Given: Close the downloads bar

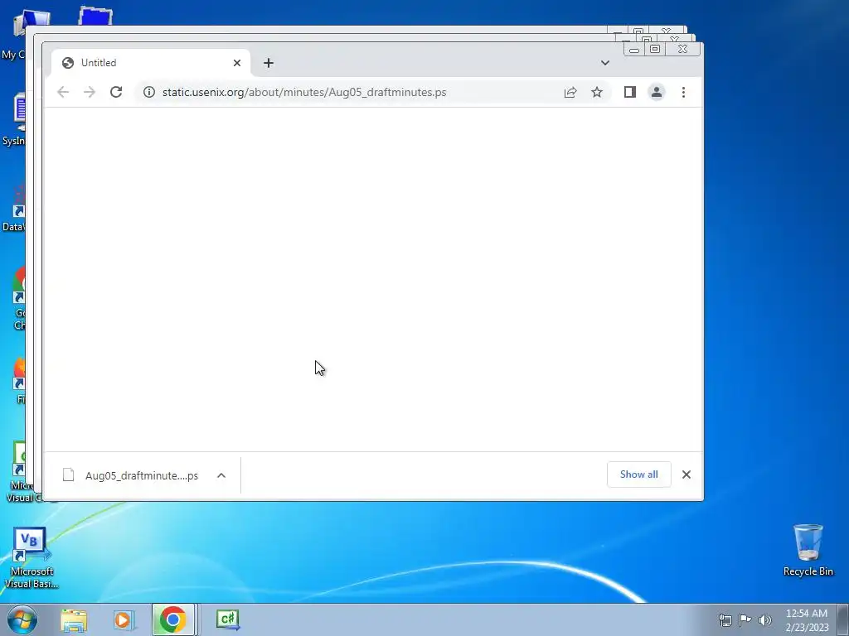Looking at the screenshot, I should coord(686,475).
